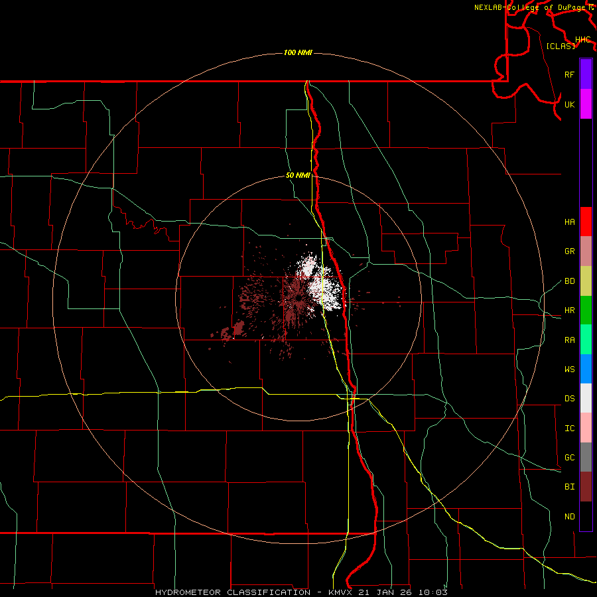Click the IC pink legend swatch

coord(586,428)
